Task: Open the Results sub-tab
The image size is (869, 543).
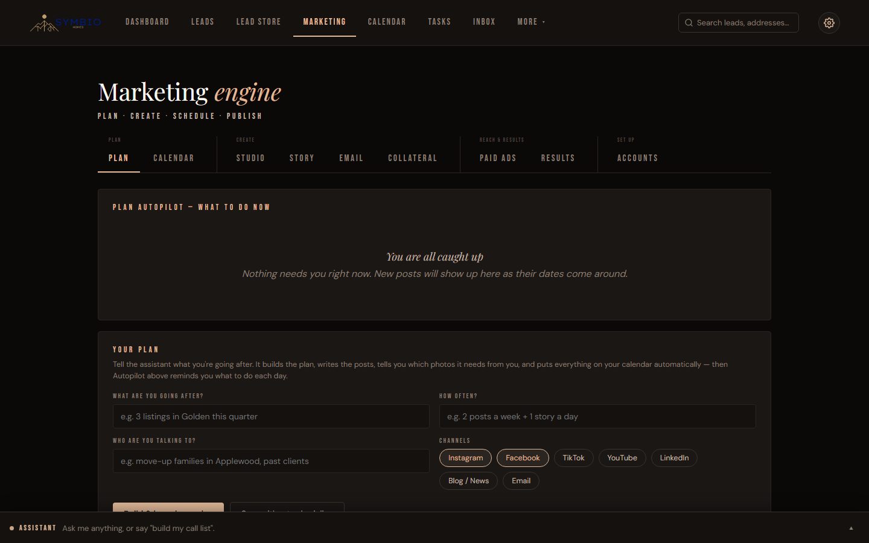Action: click(x=558, y=158)
